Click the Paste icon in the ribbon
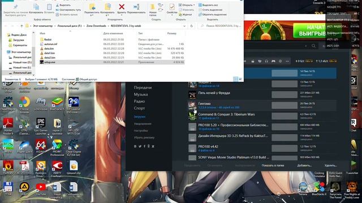Image resolution: width=362 pixels, height=203 pixels. coord(49,7)
